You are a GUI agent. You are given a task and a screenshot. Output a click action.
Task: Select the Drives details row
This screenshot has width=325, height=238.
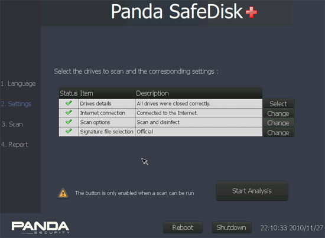click(161, 103)
